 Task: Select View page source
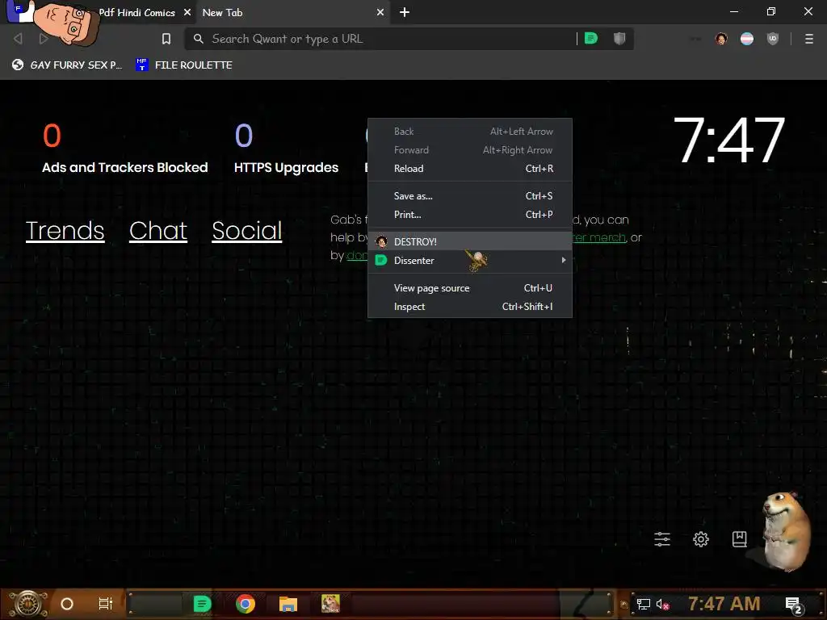click(x=470, y=288)
